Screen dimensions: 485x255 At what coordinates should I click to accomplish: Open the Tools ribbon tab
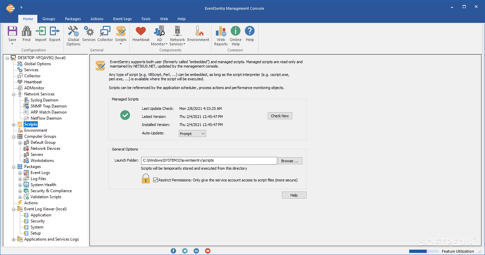146,19
